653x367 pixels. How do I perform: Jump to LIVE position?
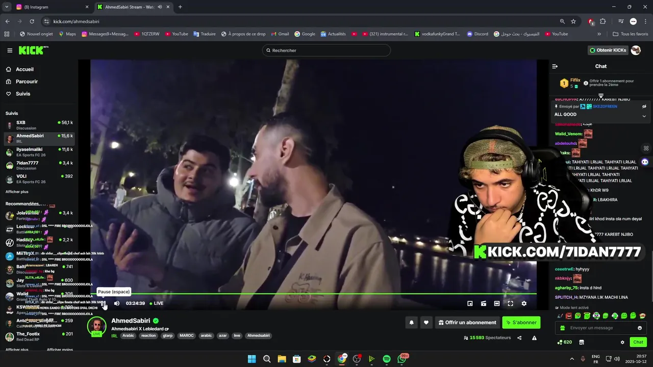157,303
